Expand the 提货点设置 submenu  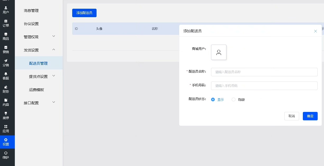pyautogui.click(x=42, y=77)
